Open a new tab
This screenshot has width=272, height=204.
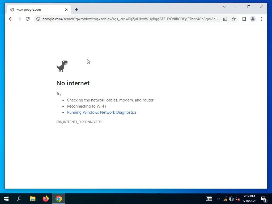pyautogui.click(x=76, y=10)
